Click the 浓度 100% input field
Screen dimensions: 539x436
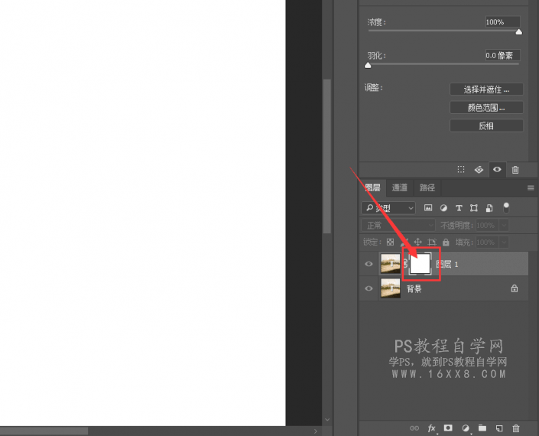click(502, 22)
